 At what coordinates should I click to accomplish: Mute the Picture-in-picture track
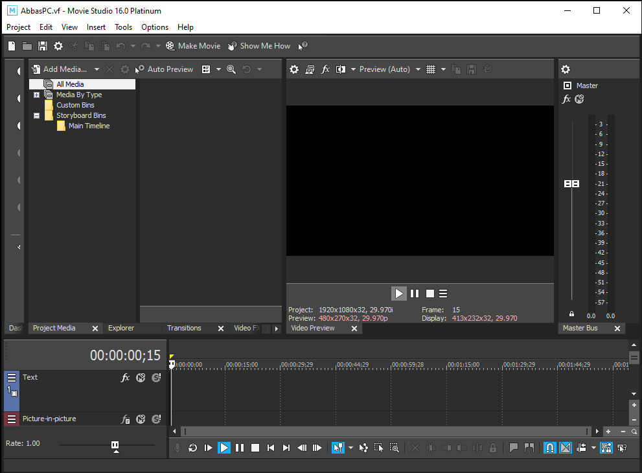tap(141, 419)
